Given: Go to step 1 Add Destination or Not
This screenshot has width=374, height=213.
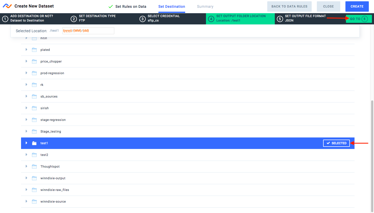Looking at the screenshot, I should [34, 19].
